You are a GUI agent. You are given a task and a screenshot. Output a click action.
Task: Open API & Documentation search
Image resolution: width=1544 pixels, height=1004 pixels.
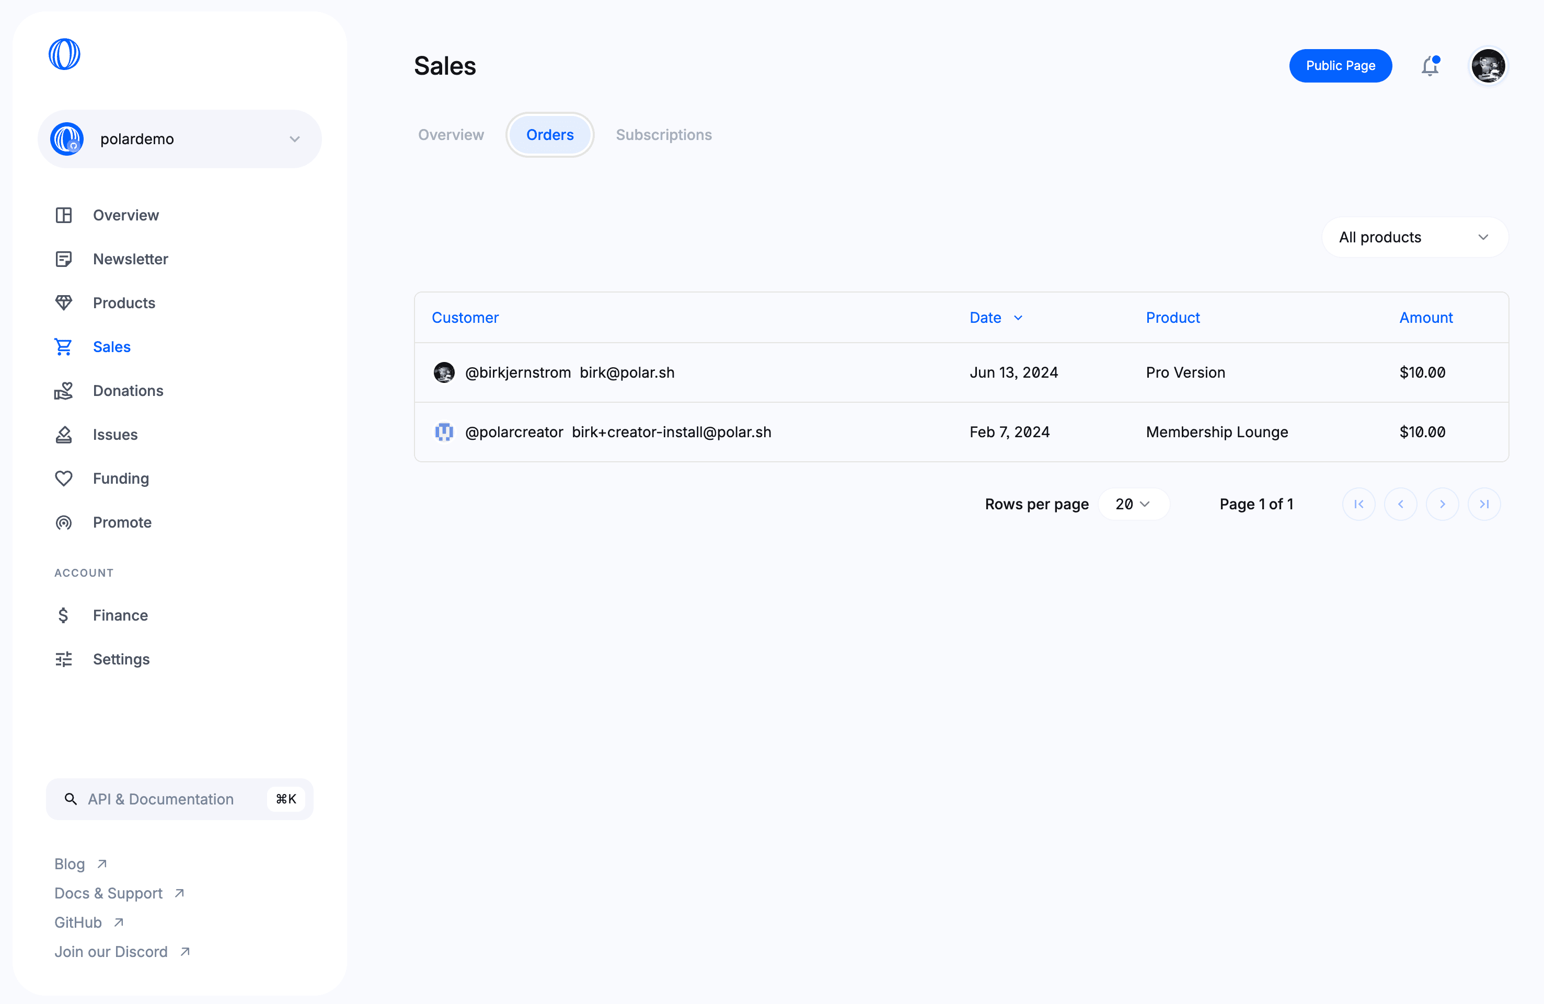point(179,798)
